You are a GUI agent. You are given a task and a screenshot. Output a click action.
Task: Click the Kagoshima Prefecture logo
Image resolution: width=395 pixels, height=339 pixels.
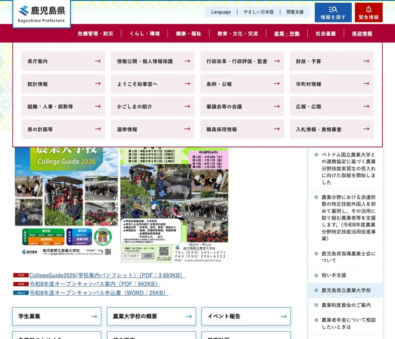41,14
